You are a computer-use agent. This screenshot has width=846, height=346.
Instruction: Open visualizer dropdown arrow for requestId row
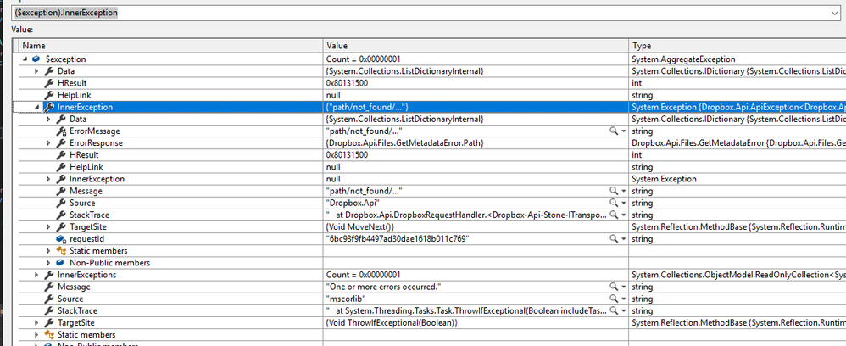[x=623, y=238]
